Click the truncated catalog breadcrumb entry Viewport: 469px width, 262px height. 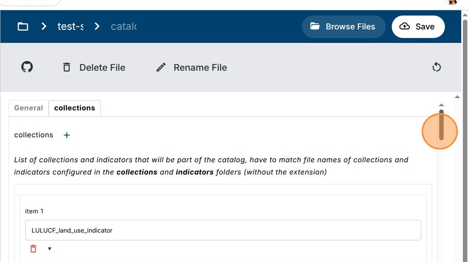click(x=123, y=27)
